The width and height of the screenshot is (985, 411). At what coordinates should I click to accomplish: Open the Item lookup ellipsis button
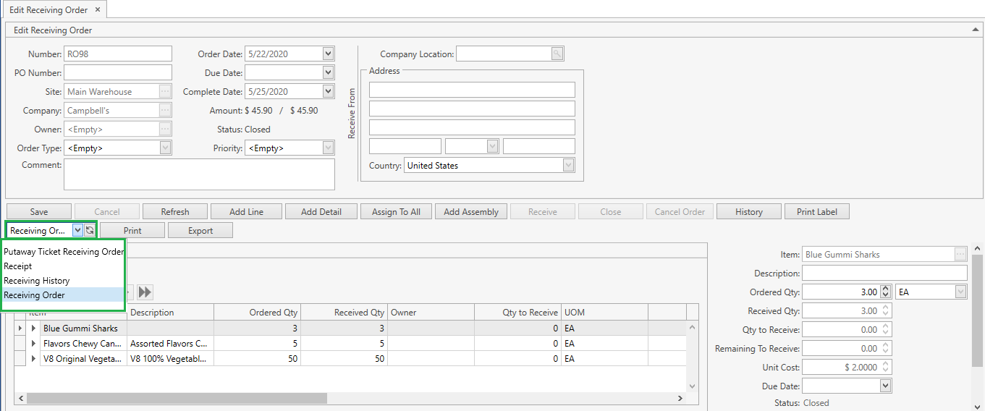pyautogui.click(x=960, y=255)
